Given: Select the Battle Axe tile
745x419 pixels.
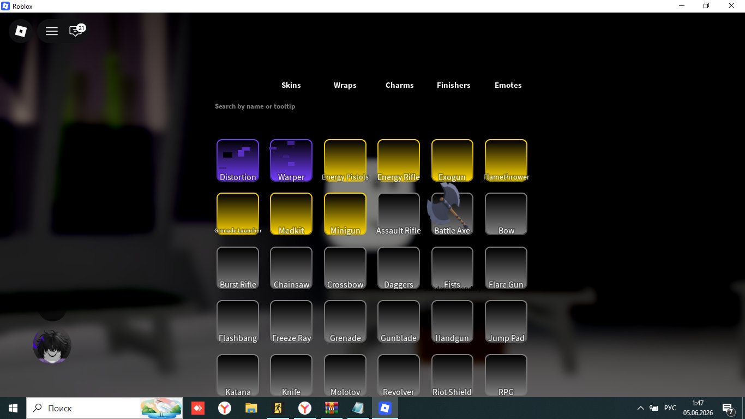Looking at the screenshot, I should 452,214.
